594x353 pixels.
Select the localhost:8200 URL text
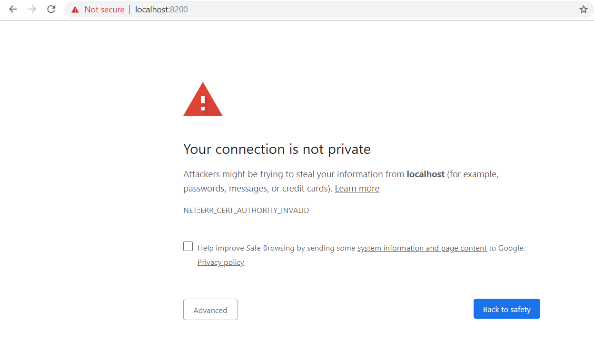[x=161, y=10]
